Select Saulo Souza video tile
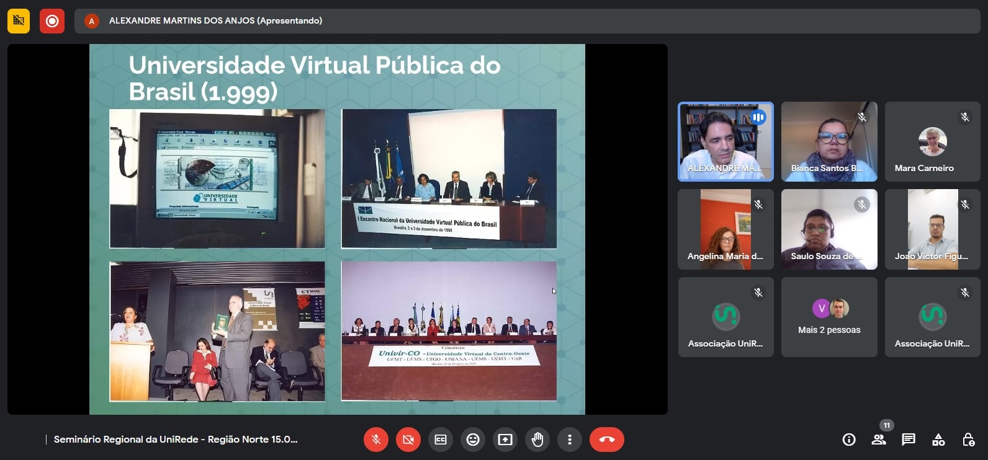The height and width of the screenshot is (460, 988). tap(829, 229)
